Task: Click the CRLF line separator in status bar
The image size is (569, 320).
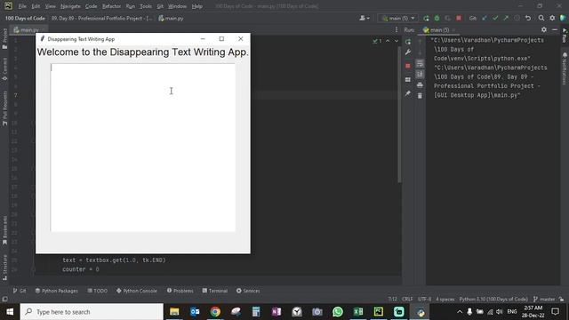Action: [407, 299]
